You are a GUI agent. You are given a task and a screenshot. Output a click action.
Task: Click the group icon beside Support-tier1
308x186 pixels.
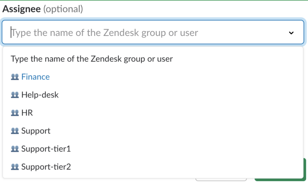[x=15, y=149]
